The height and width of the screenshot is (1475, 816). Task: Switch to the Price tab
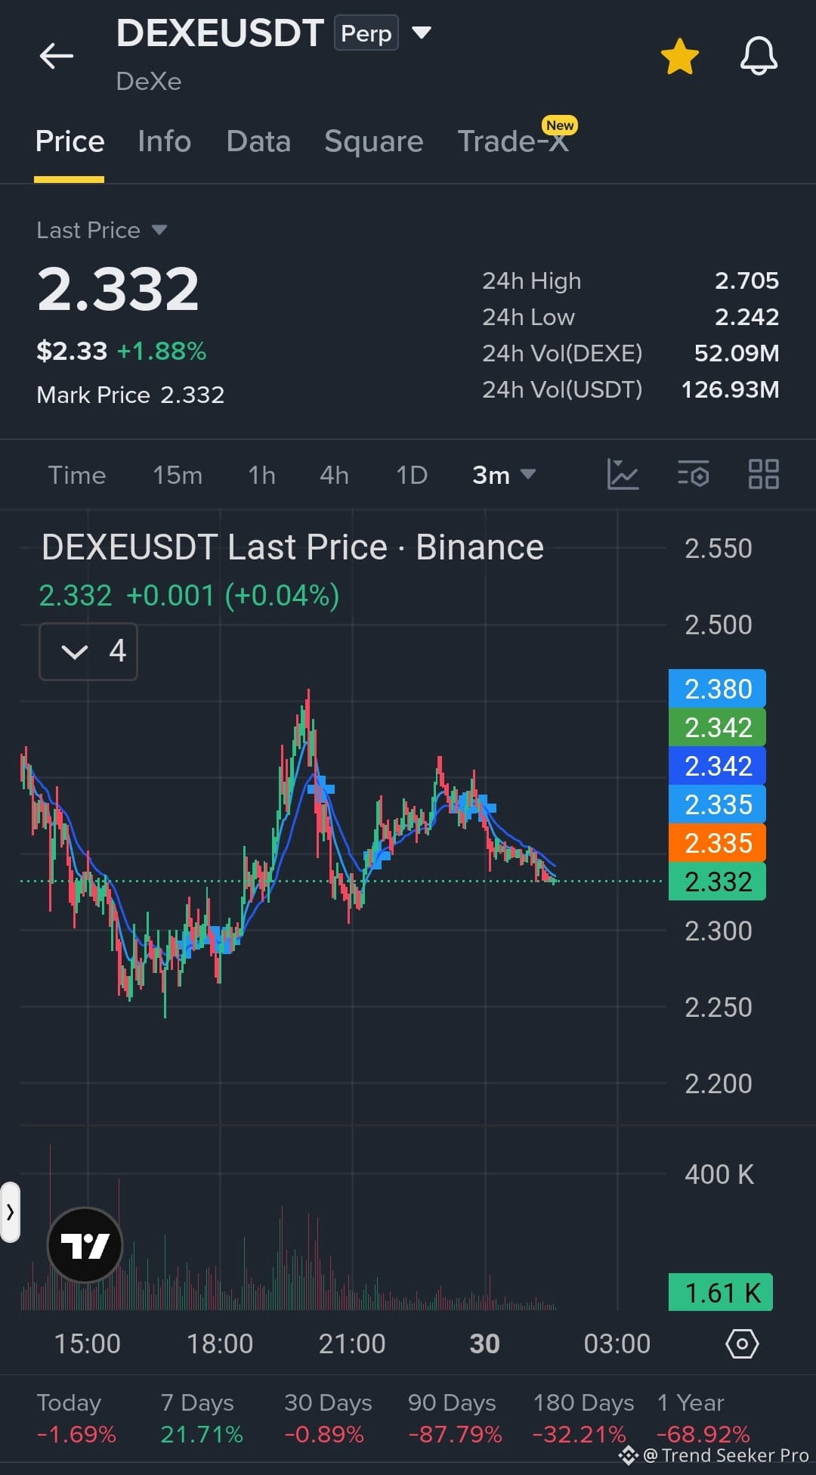tap(70, 141)
